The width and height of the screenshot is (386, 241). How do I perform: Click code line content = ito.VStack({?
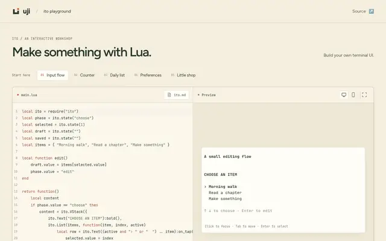[63, 211]
